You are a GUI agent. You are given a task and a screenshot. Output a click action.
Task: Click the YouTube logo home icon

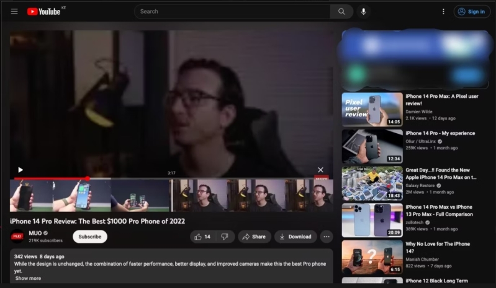point(43,12)
